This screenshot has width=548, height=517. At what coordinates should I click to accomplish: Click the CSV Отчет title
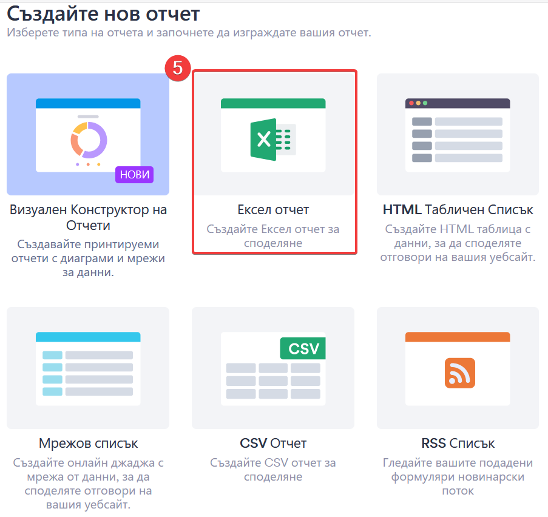click(x=273, y=443)
